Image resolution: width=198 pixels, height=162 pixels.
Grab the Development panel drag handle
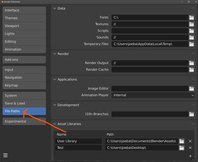click(x=193, y=105)
